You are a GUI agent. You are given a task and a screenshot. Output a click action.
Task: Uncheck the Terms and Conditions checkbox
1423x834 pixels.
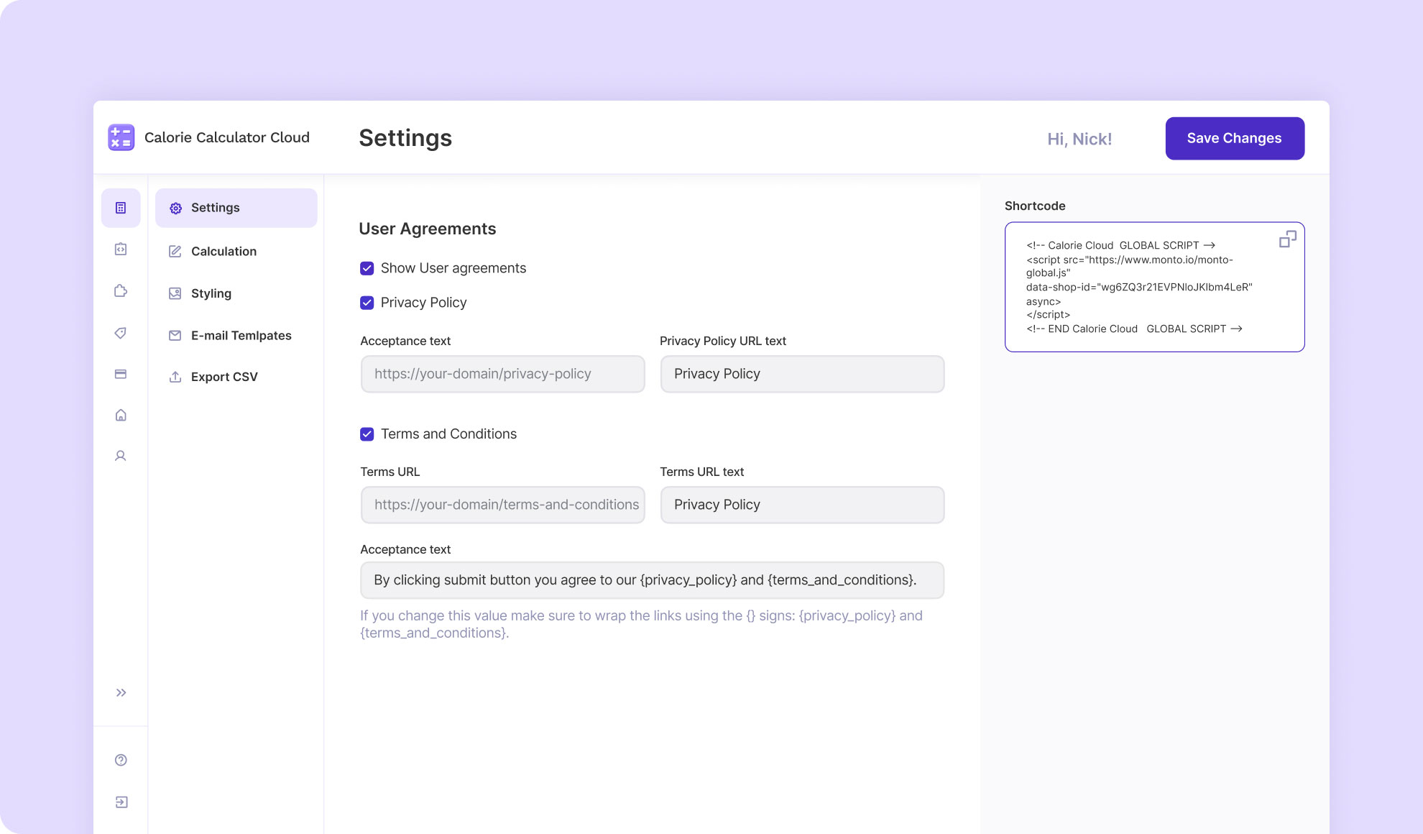click(367, 433)
